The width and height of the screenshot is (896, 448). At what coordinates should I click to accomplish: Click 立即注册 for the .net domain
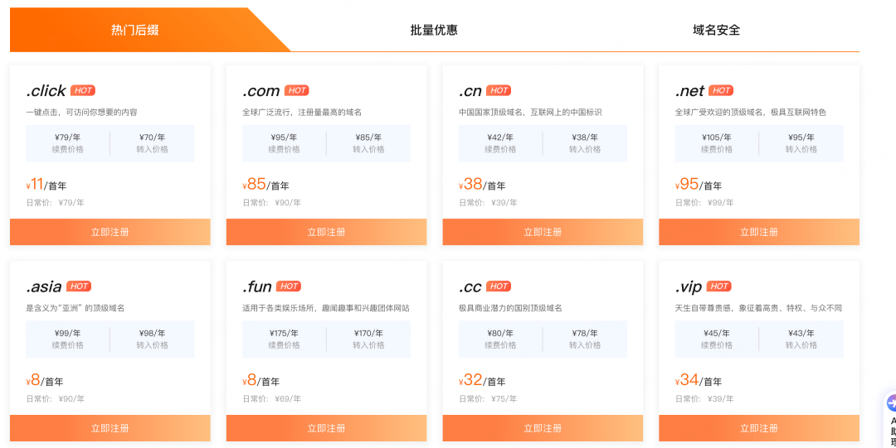click(x=759, y=232)
